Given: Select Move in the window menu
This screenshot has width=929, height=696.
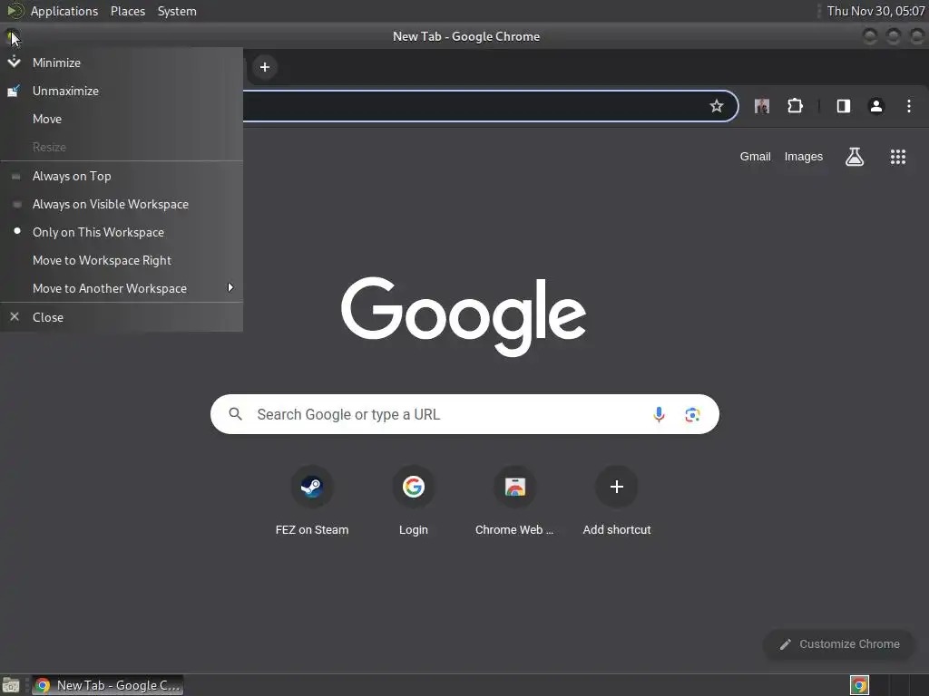Looking at the screenshot, I should (122, 119).
